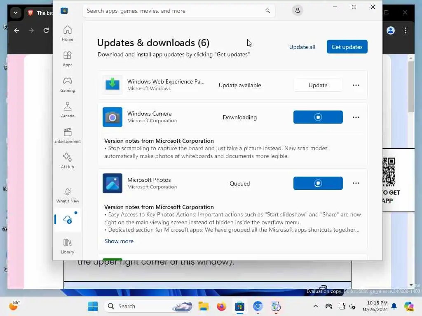
Task: Open more options for Windows Camera
Action: (356, 117)
